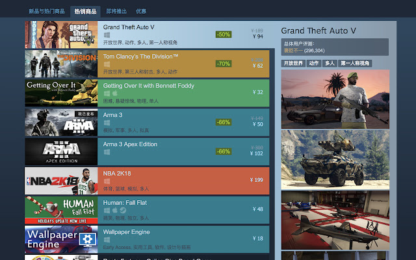
Task: Open The Division capsule image
Action: pos(61,64)
